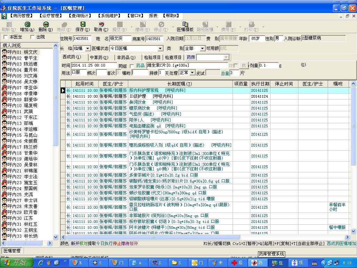Screen dimensions: 357x268
Task: Switch to 住 taskbar window button
Action: [x=278, y=263]
